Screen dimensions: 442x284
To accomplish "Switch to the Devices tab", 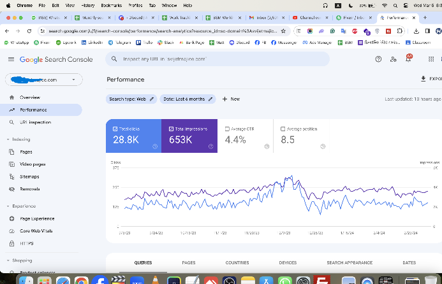I will [288, 262].
